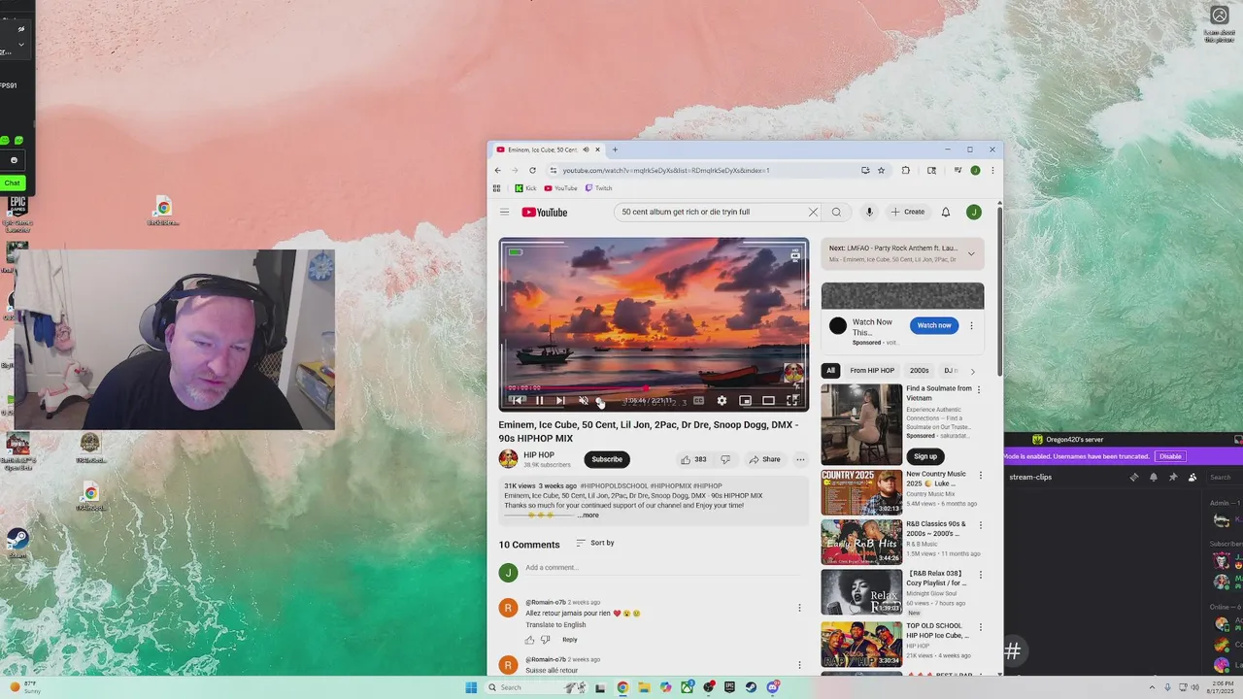Viewport: 1243px width, 699px height.
Task: Share the video
Action: point(764,459)
